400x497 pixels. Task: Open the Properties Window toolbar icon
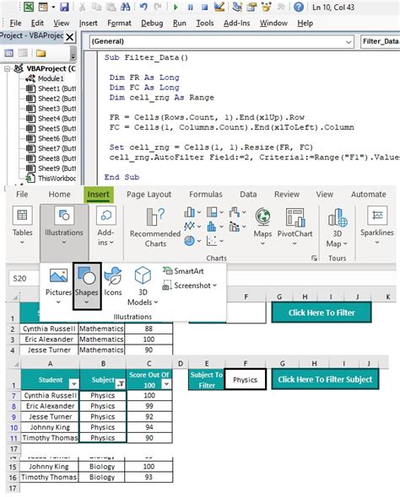tap(251, 7)
